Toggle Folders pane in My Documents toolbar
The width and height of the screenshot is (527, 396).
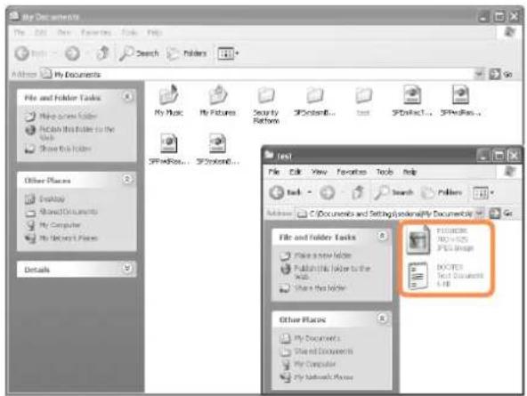pos(187,53)
